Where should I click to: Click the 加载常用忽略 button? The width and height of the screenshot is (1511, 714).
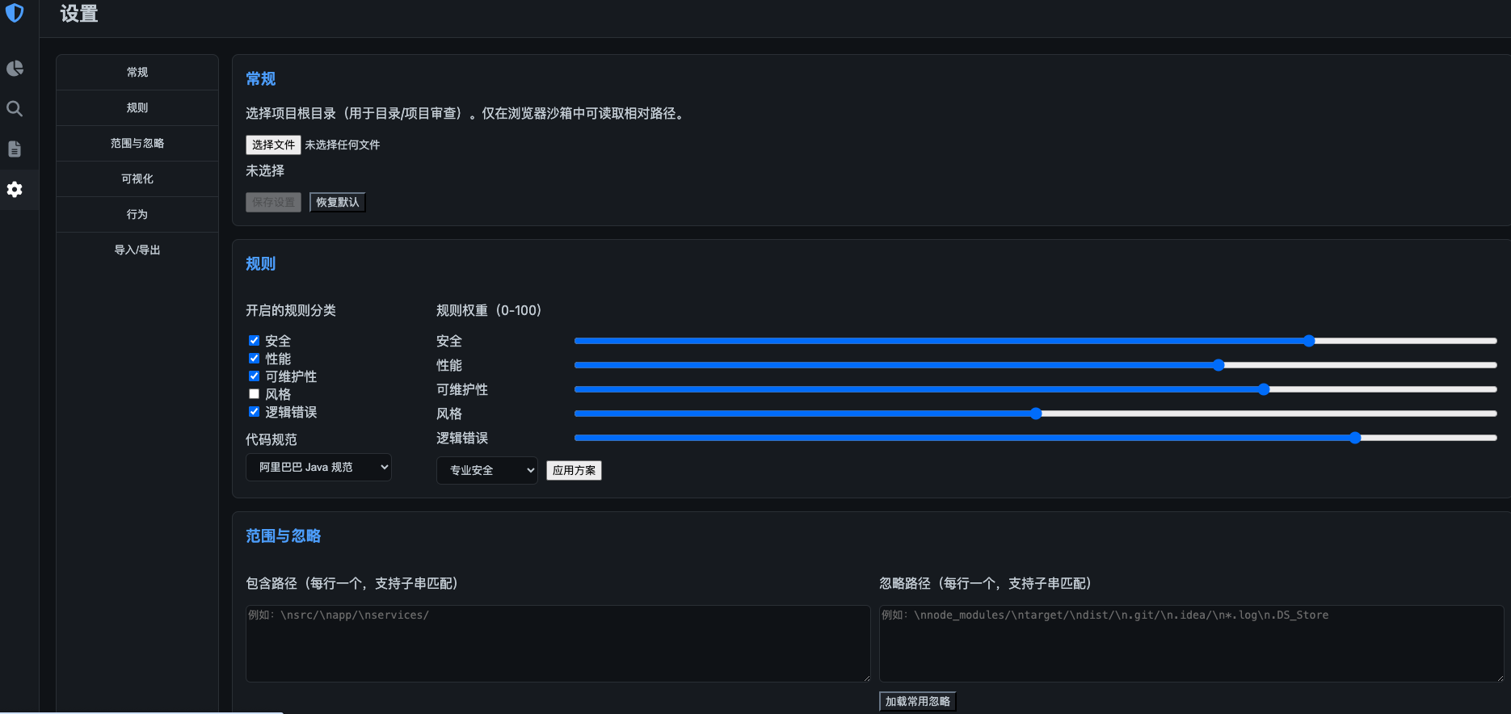tap(917, 701)
